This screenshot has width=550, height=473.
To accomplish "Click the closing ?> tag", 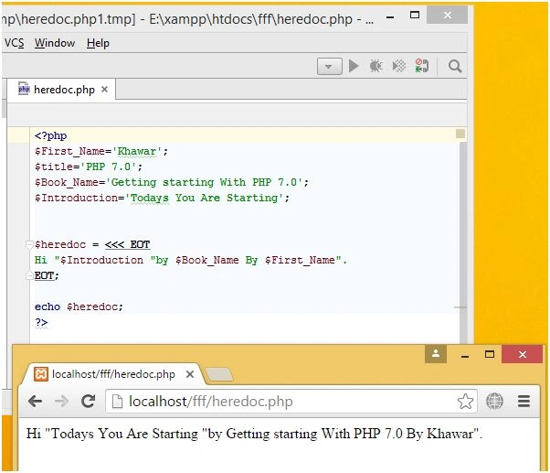I will [41, 322].
